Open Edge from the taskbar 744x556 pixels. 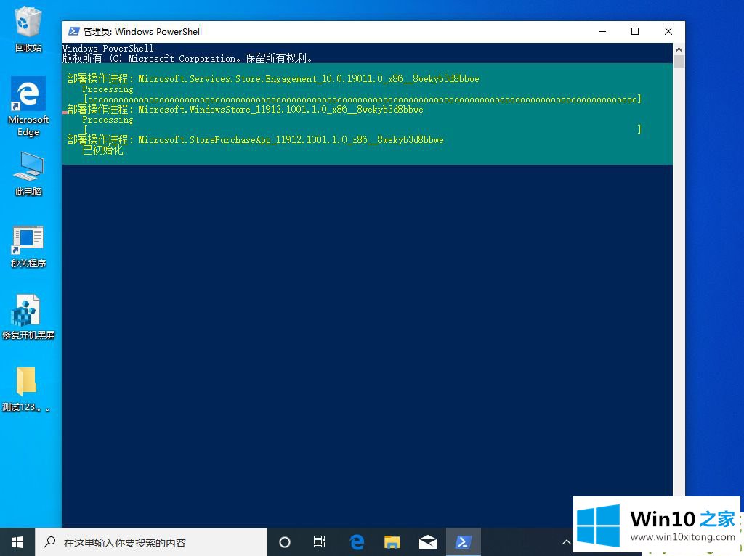tap(356, 541)
